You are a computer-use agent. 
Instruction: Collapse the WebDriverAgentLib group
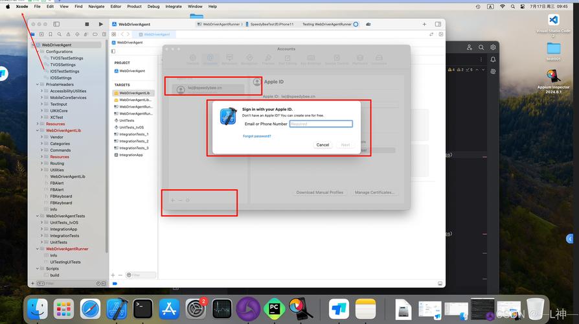pos(38,130)
